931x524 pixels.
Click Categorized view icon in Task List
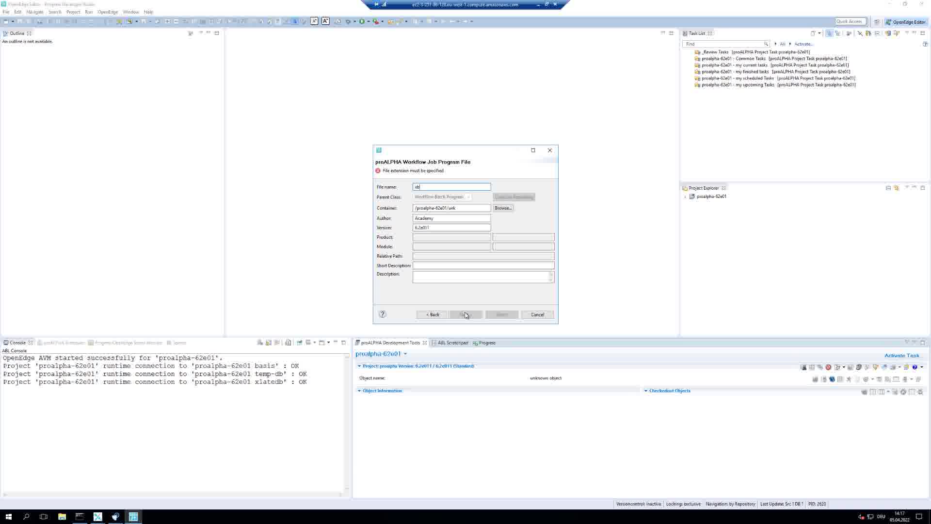(x=829, y=33)
